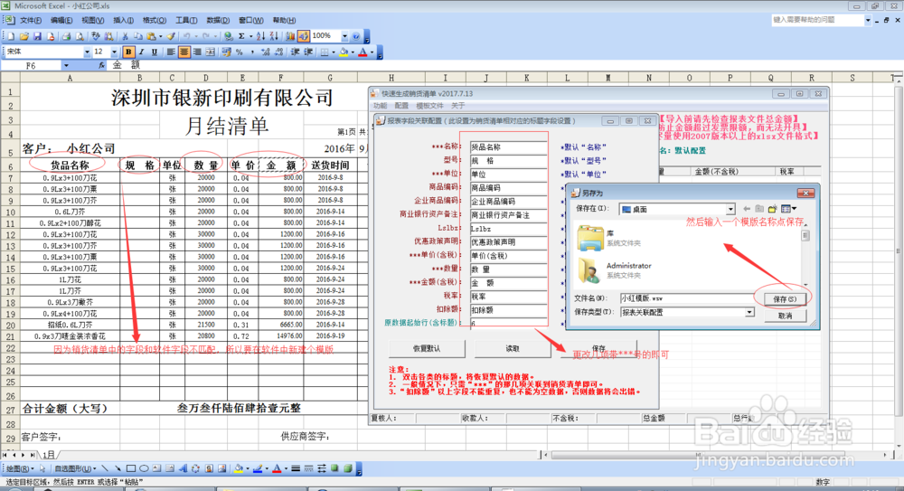Activate the Format Painter brush
The height and width of the screenshot is (491, 904).
171,36
